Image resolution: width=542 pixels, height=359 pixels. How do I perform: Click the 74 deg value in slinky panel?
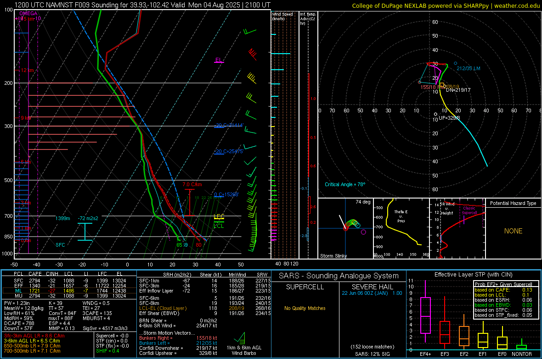(x=363, y=202)
